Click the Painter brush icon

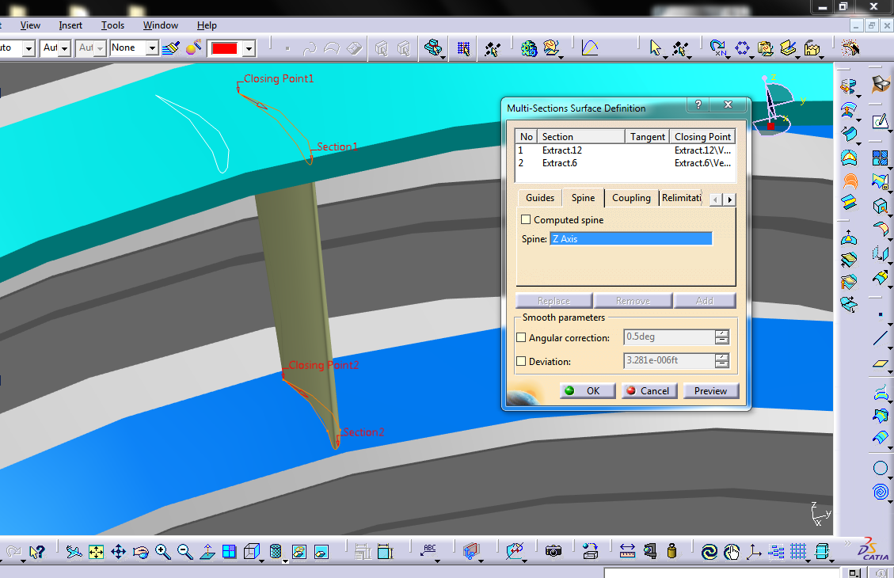point(170,48)
